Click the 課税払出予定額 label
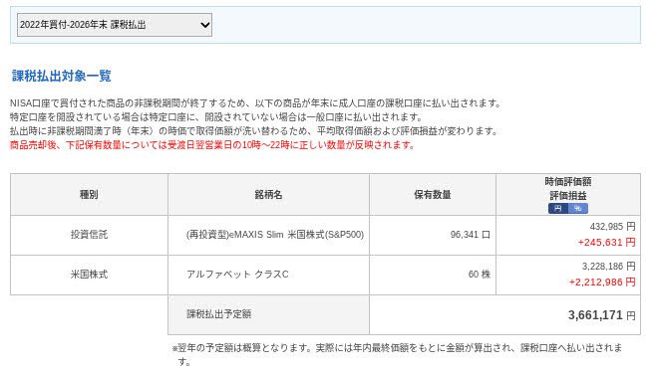Viewport: 658px width, 376px height. [218, 314]
